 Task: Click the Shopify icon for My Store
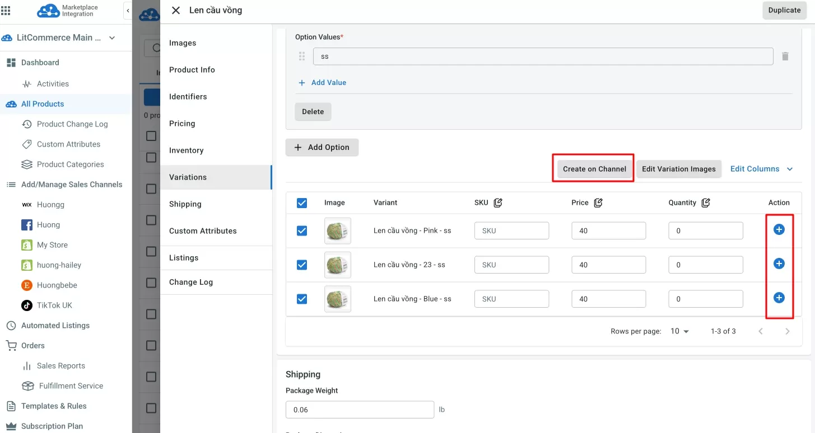[x=26, y=245]
